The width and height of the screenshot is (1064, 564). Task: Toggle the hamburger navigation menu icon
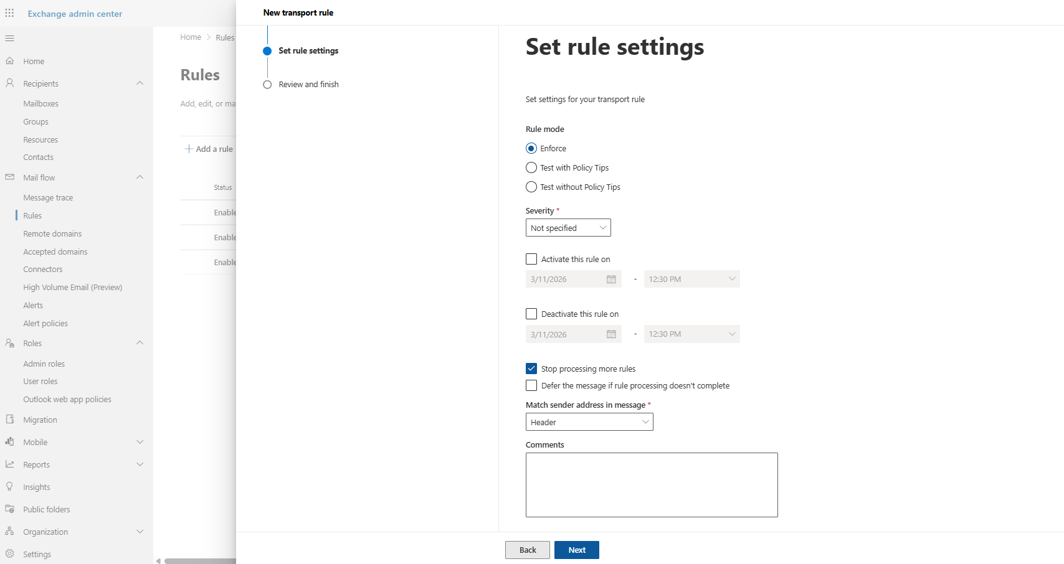coord(9,39)
